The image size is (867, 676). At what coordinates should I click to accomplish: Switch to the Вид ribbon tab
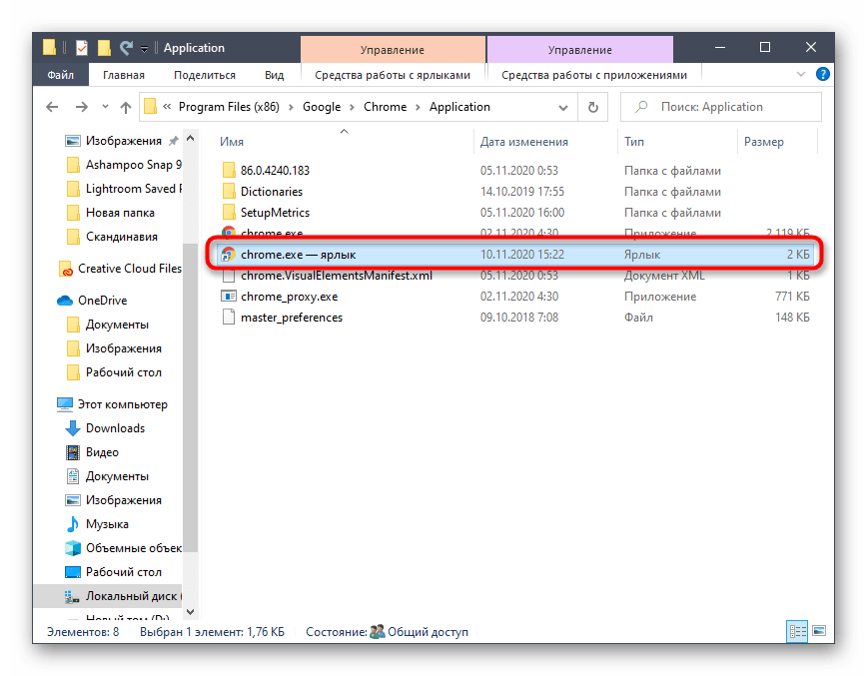[x=274, y=75]
